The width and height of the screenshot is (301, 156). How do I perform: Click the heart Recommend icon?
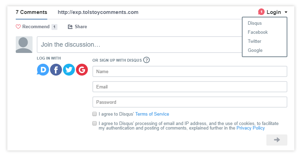tap(18, 26)
